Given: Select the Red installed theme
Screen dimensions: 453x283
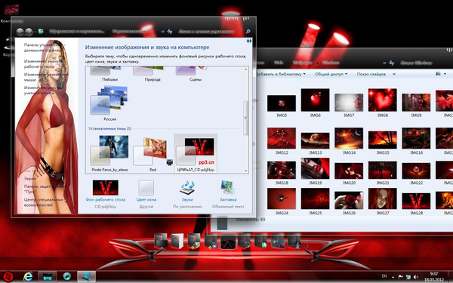Looking at the screenshot, I should pyautogui.click(x=153, y=154).
